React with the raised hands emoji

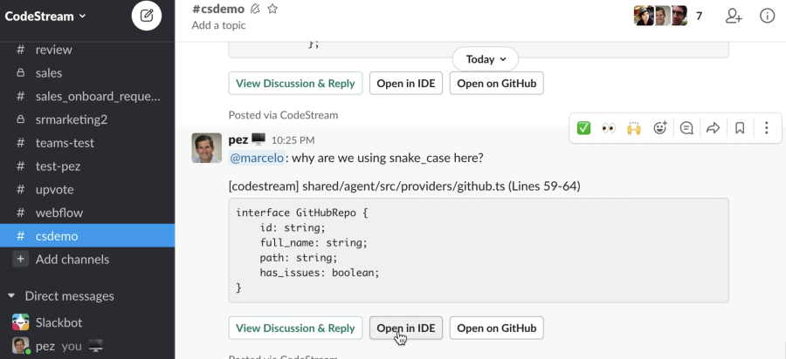[x=635, y=128]
